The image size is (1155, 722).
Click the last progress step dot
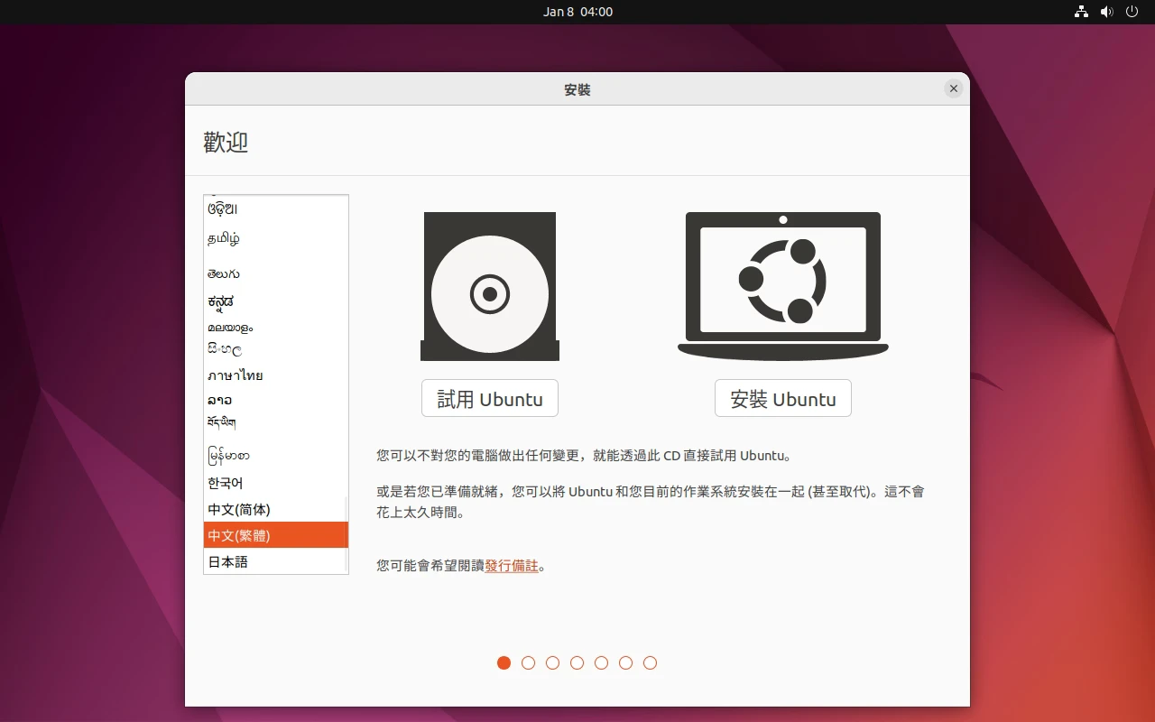pyautogui.click(x=650, y=663)
